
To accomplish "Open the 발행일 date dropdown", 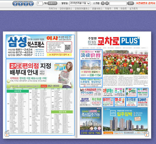I will [80, 3].
